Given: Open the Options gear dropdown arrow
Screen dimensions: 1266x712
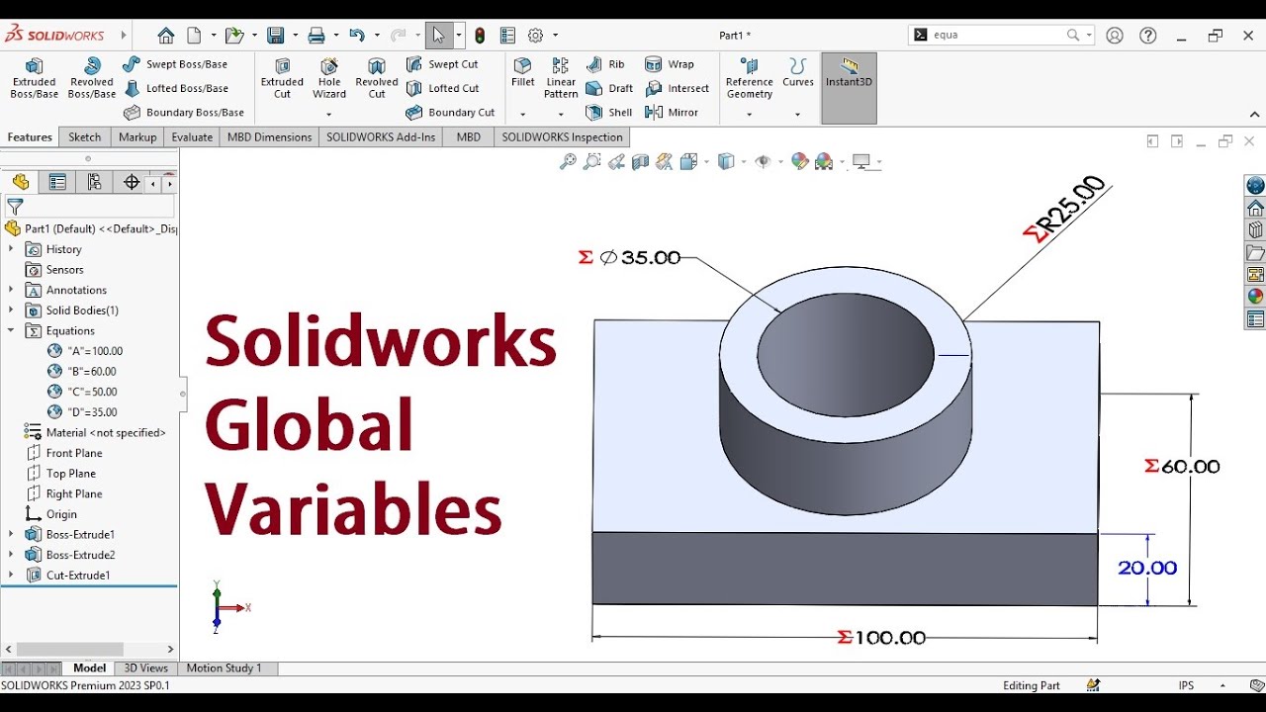Looking at the screenshot, I should 556,36.
